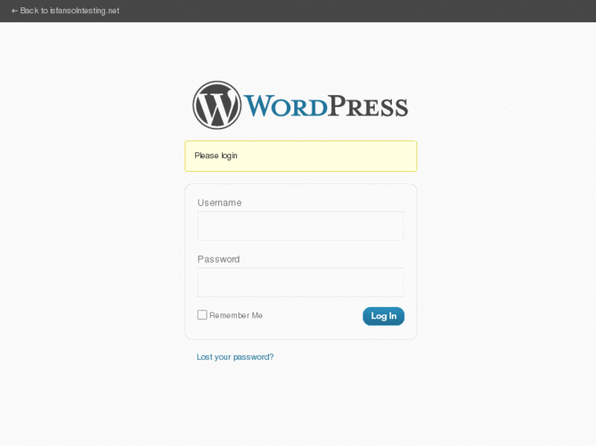Image resolution: width=596 pixels, height=446 pixels.
Task: Click the 'Please login' notice text
Action: coord(216,155)
